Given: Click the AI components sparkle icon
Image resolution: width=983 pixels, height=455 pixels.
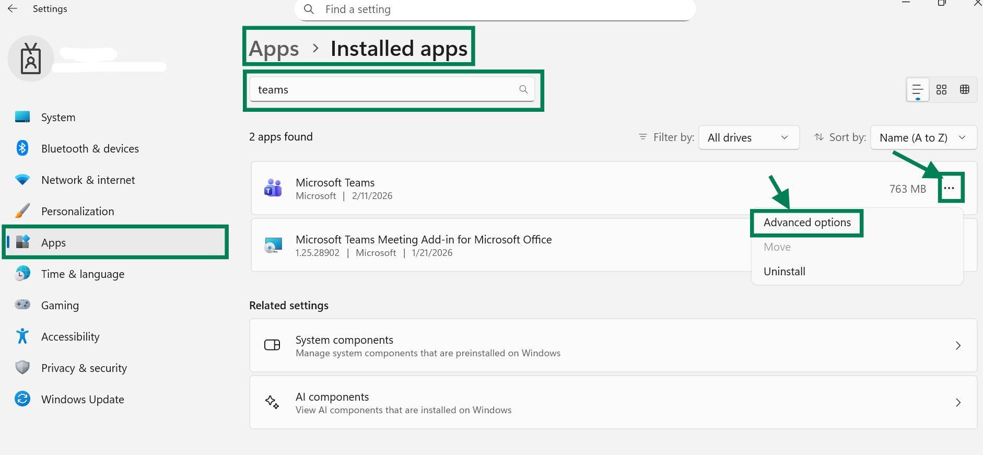Looking at the screenshot, I should click(x=272, y=402).
